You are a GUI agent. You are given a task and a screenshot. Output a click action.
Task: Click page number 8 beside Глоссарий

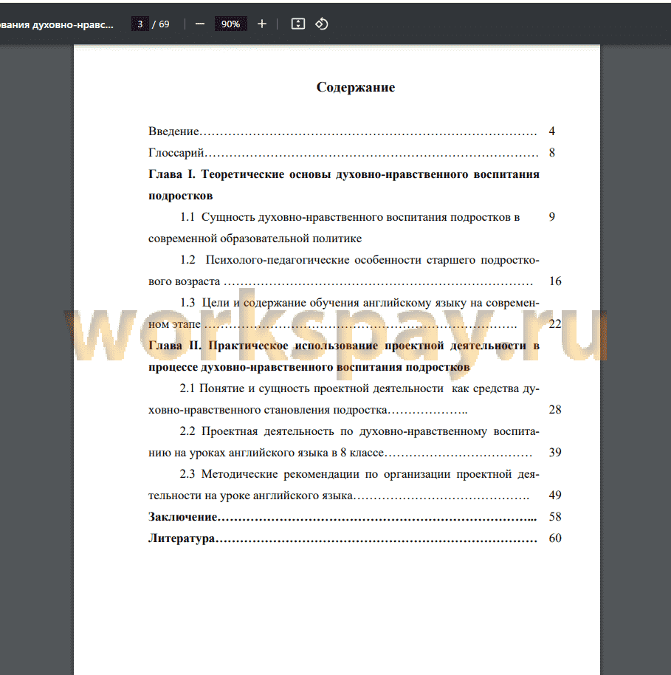click(x=551, y=152)
